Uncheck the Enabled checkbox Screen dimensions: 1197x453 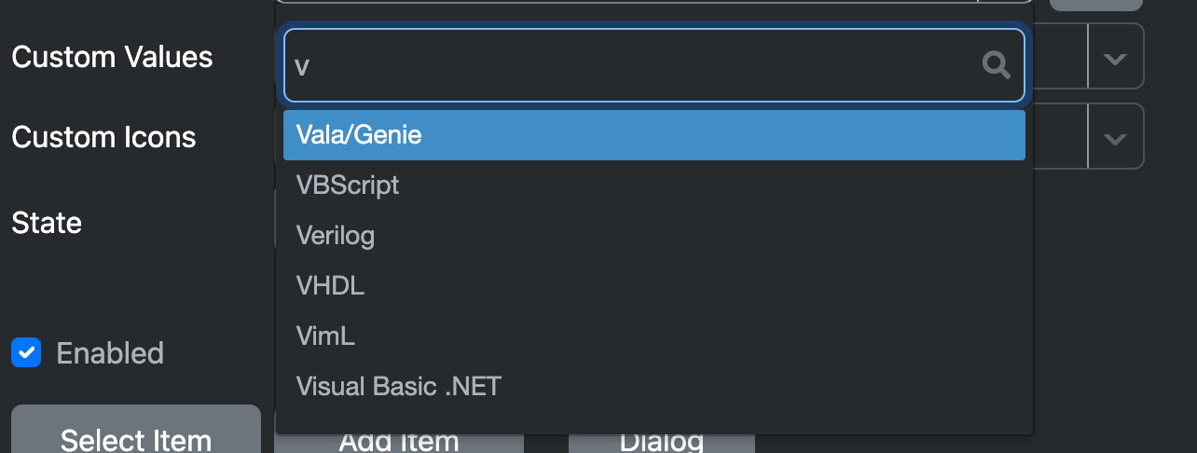[26, 353]
